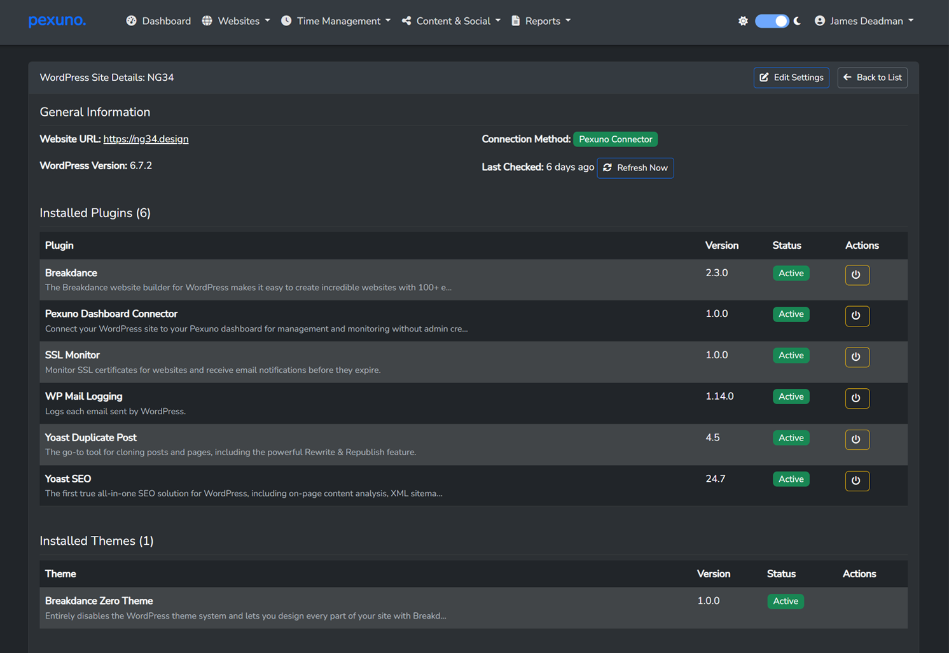This screenshot has height=653, width=949.
Task: Click version 24.7 of Yoast SEO
Action: 716,479
